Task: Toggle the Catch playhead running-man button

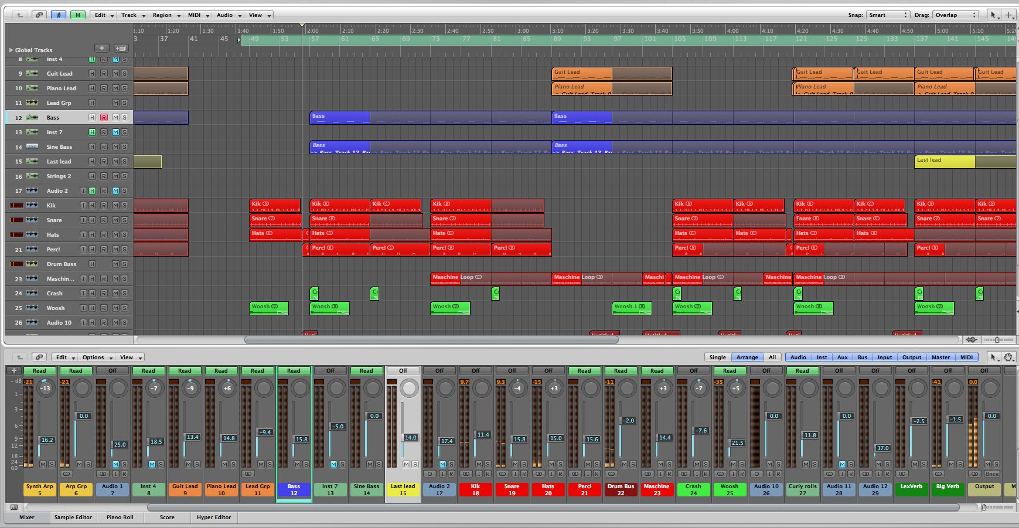Action: tap(58, 15)
